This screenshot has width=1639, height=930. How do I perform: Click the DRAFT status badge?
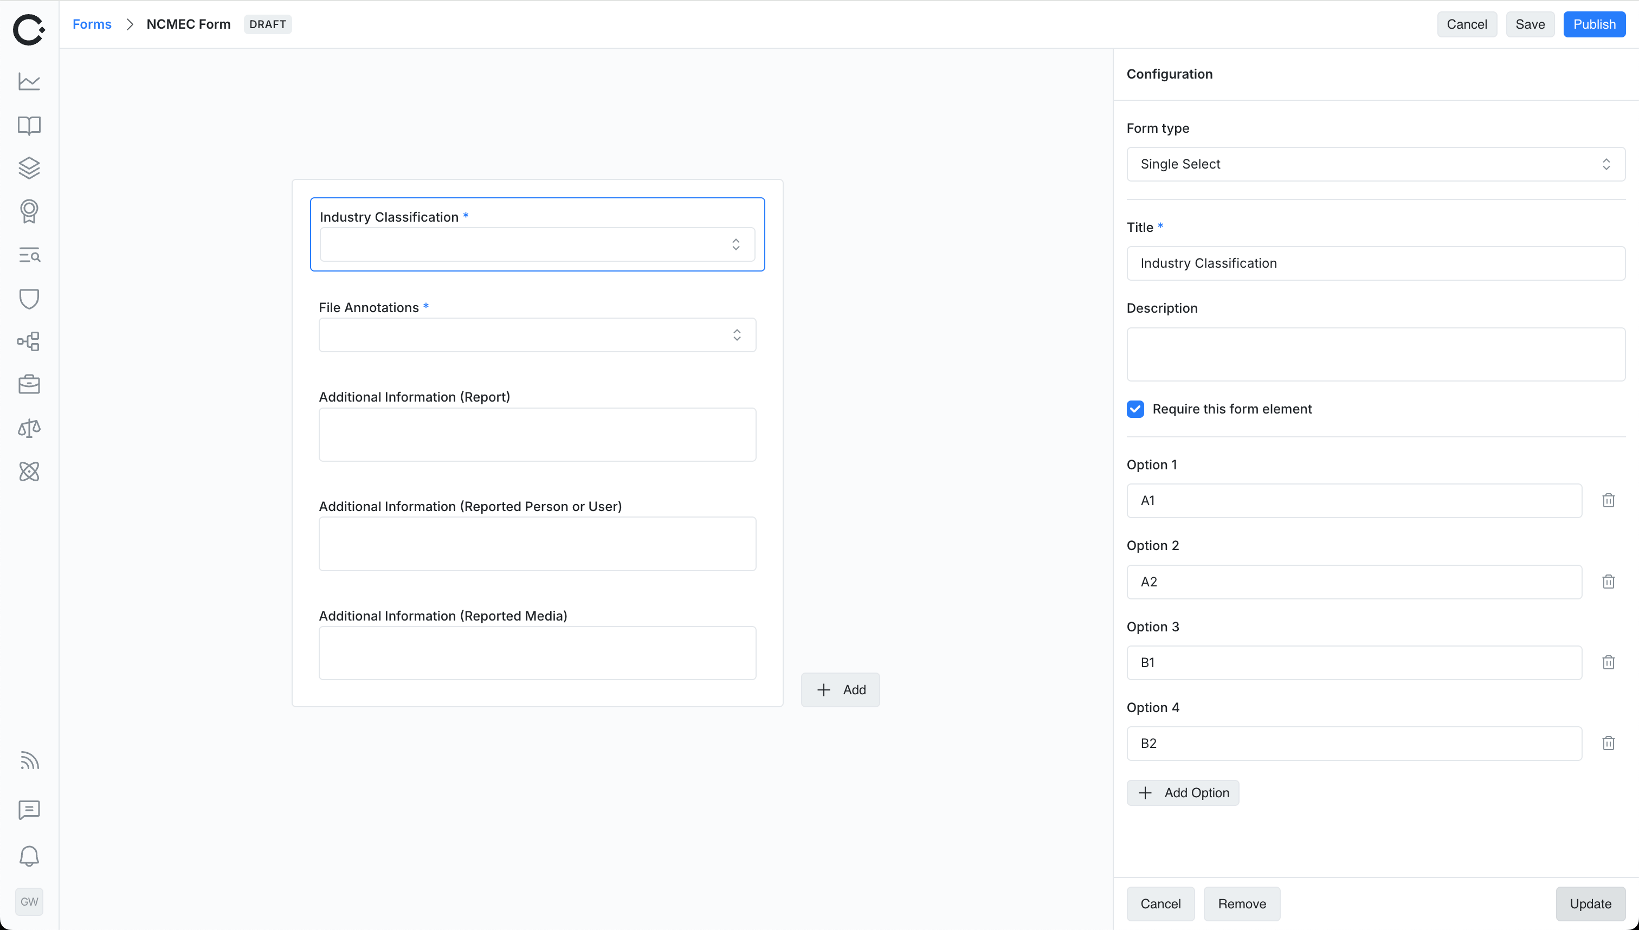pyautogui.click(x=268, y=24)
